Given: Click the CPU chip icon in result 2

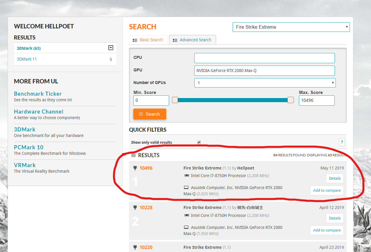Looking at the screenshot, I should click(187, 215).
